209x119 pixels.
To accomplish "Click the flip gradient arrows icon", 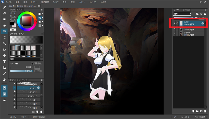I will pyautogui.click(x=12, y=64).
